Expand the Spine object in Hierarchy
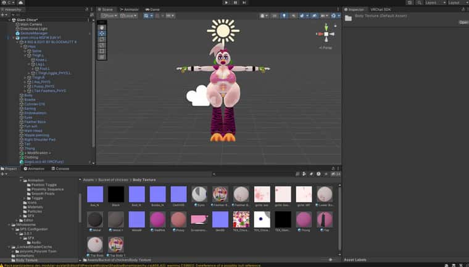The image size is (469, 267). [x=25, y=51]
